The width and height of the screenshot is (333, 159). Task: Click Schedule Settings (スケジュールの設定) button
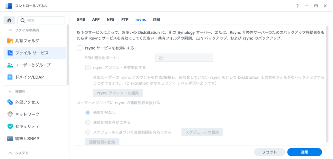202,132
